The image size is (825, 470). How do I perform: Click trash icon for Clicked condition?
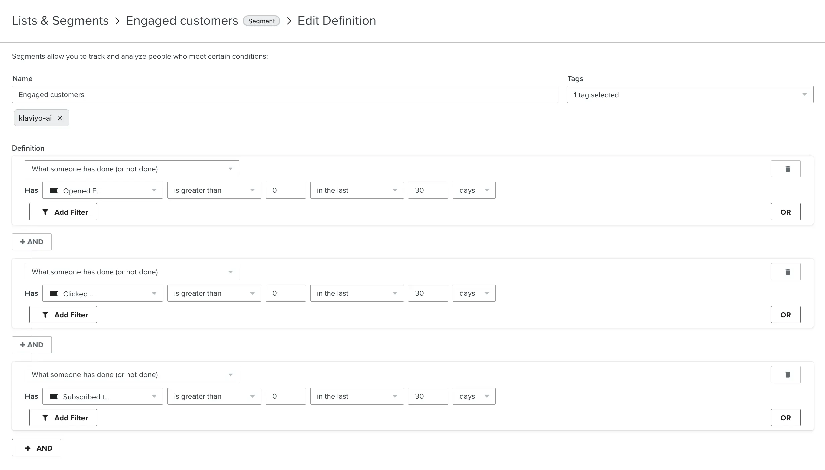tap(785, 272)
